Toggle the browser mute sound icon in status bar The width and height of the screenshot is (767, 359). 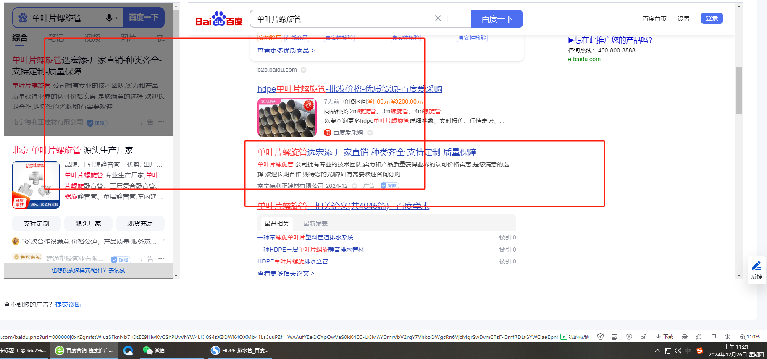point(728,337)
